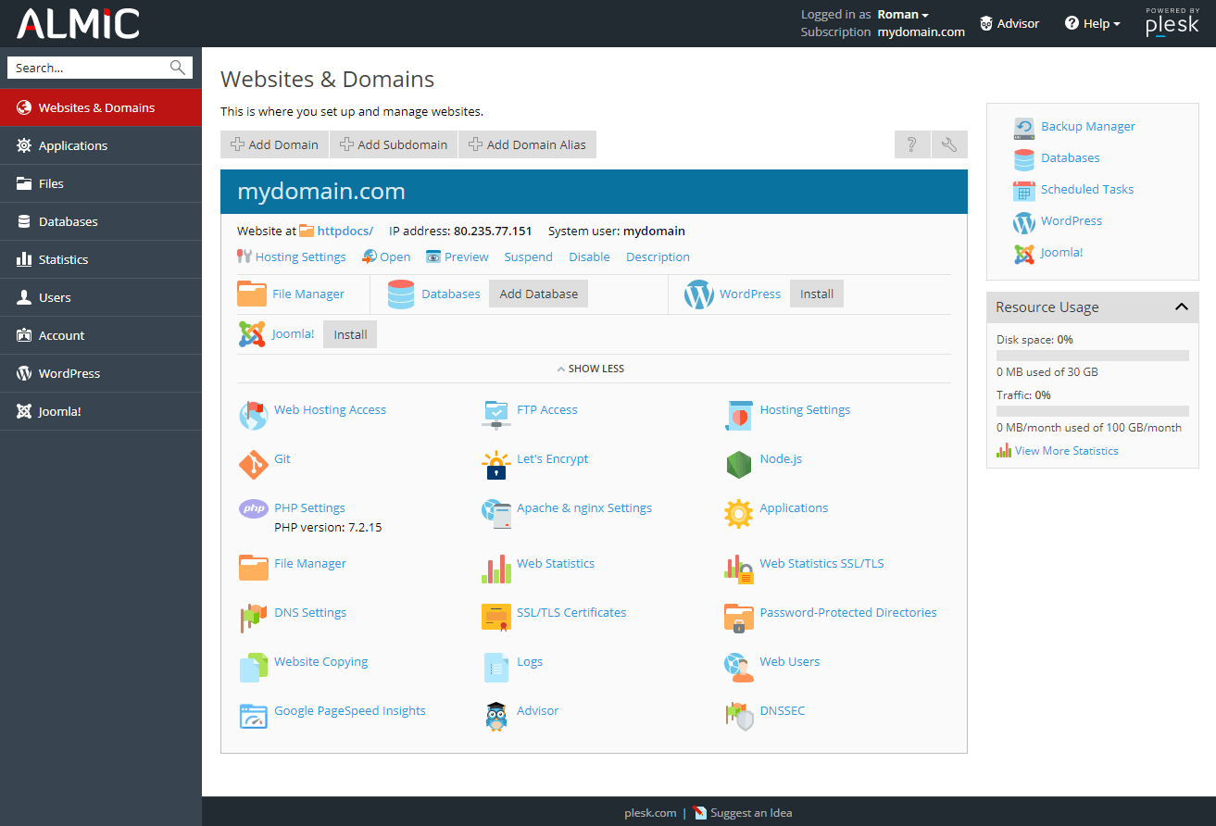Click the SSL/TLS Certificates icon
1216x826 pixels.
[x=496, y=618]
